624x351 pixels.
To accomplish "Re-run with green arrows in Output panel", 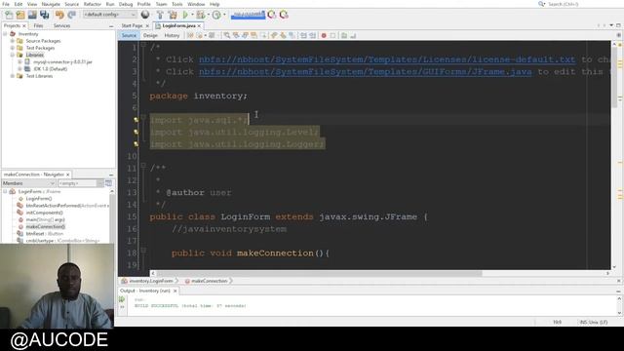I will 122,299.
